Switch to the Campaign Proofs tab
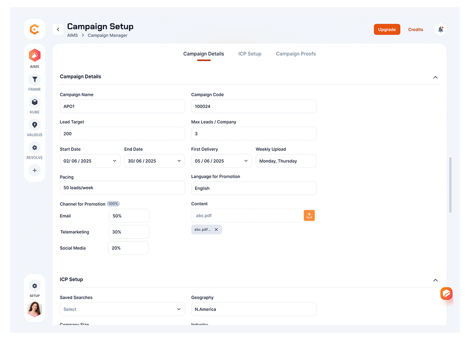The image size is (469, 340). [x=296, y=53]
